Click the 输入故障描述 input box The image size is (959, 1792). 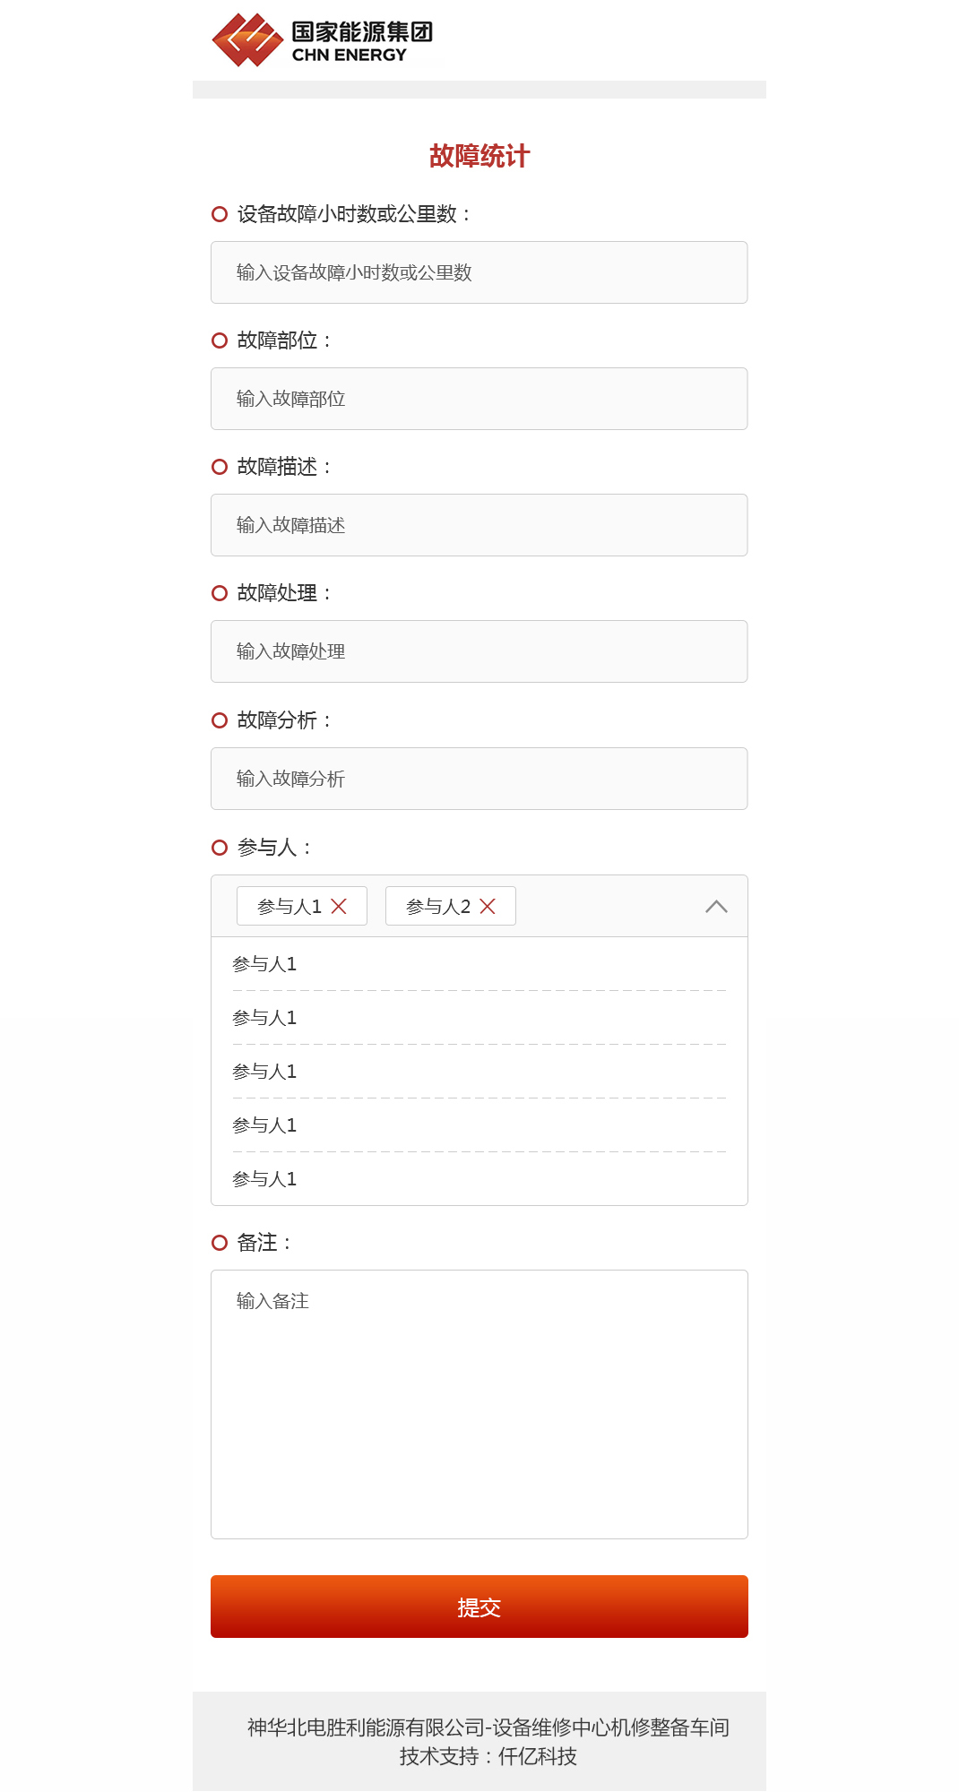point(479,525)
